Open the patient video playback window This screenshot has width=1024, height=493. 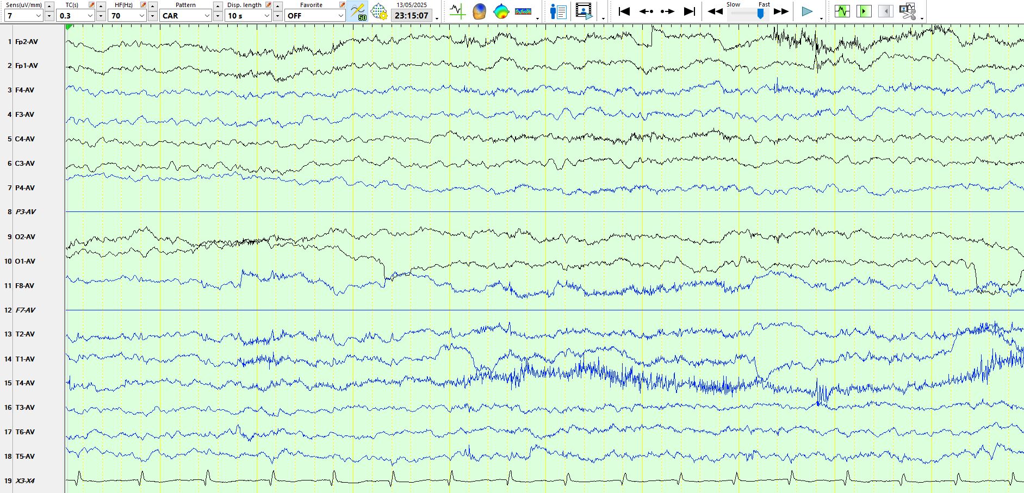pos(584,11)
